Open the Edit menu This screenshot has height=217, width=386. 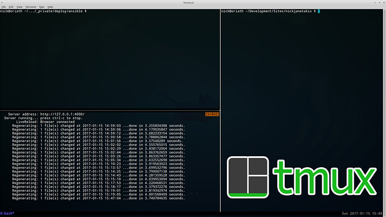tap(11, 7)
